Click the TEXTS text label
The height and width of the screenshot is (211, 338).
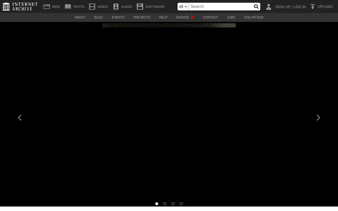point(78,7)
